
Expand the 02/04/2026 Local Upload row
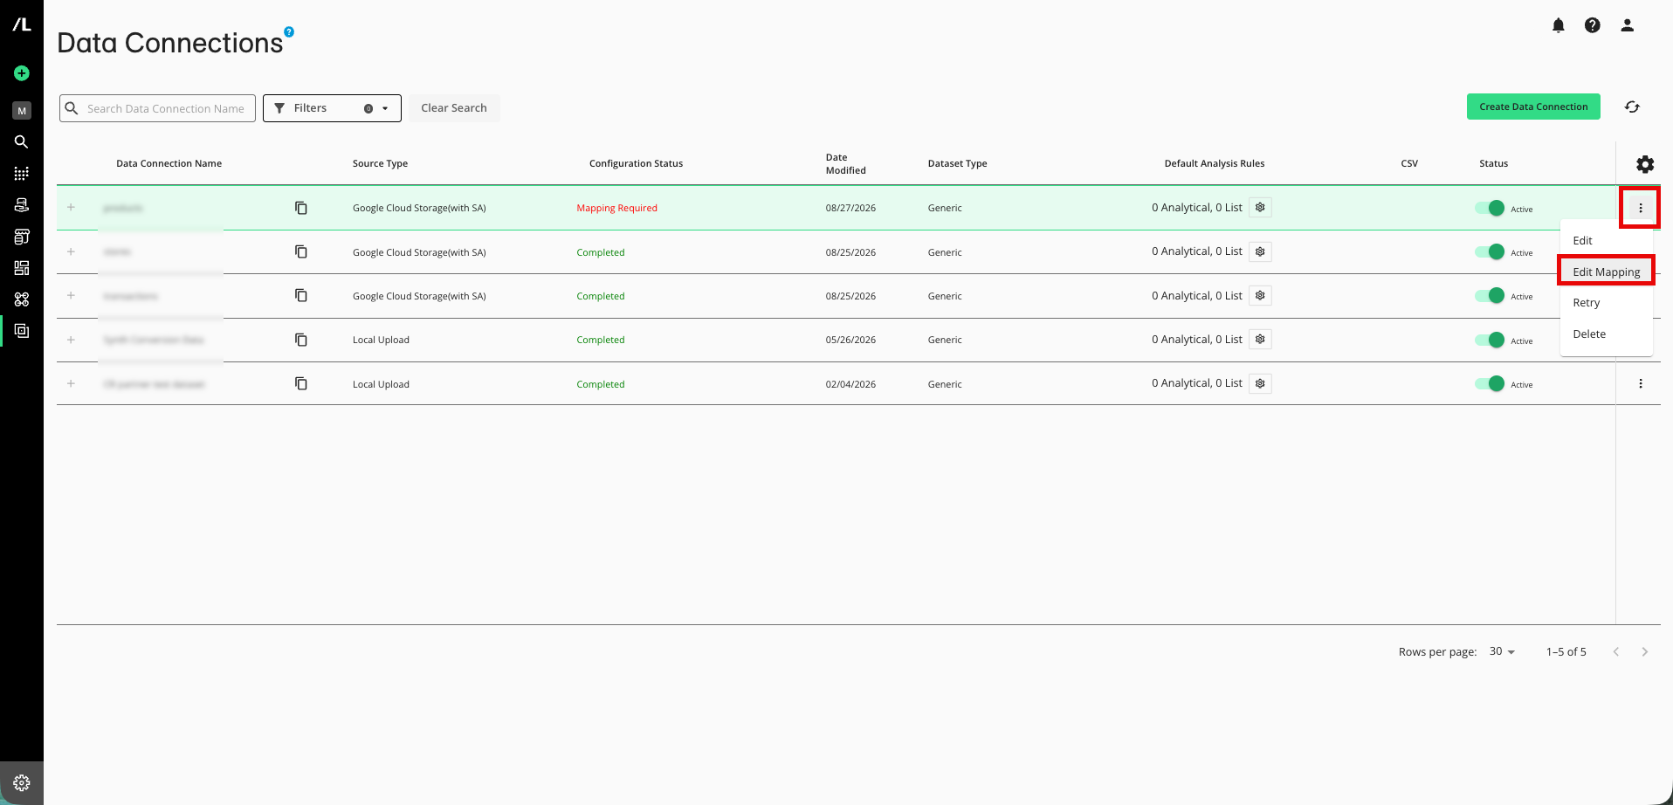71,383
